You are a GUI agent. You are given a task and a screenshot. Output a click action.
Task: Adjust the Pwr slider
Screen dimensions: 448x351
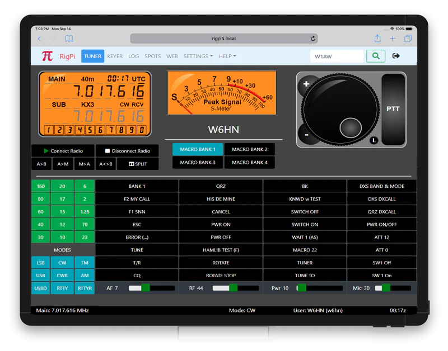point(319,288)
